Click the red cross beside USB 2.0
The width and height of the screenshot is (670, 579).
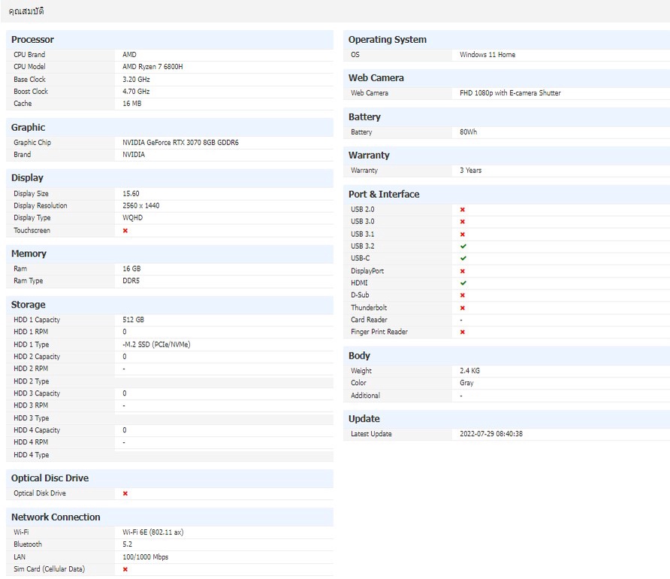(x=463, y=210)
